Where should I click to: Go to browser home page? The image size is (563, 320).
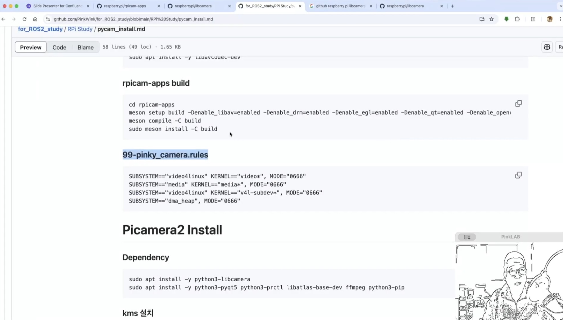[x=35, y=19]
